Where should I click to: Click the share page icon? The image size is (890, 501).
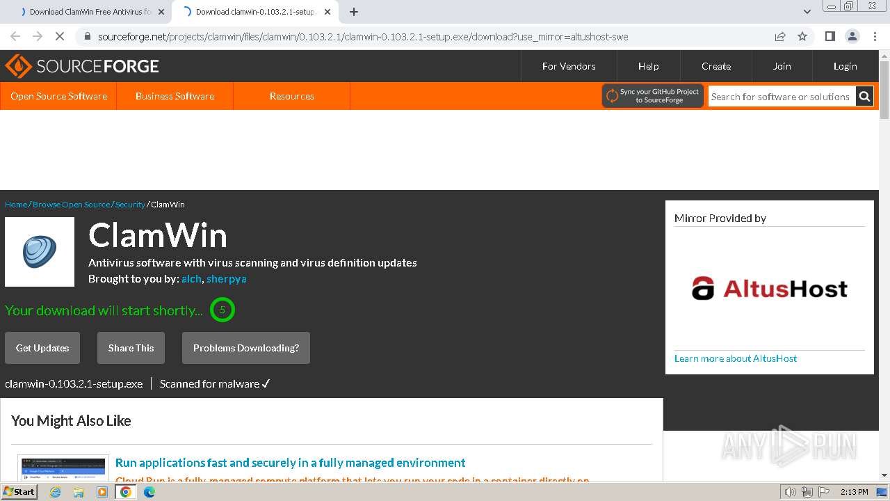pyautogui.click(x=780, y=36)
